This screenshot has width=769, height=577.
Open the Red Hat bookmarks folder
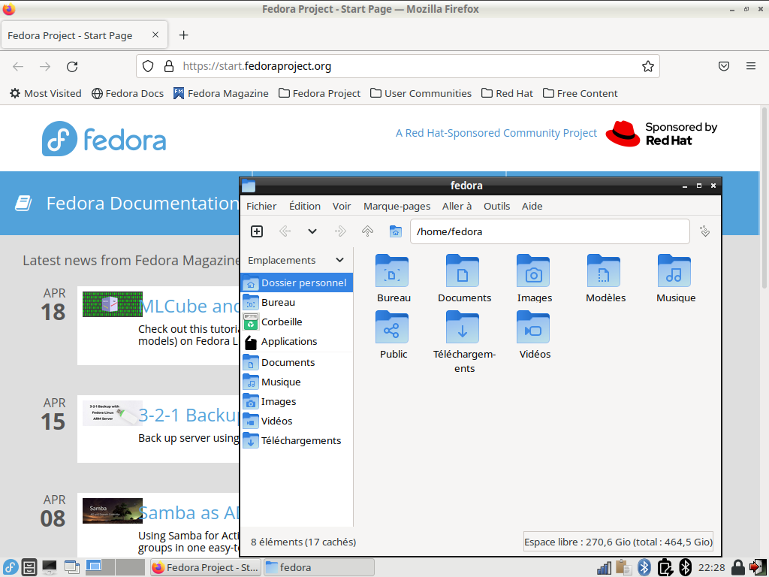[507, 93]
